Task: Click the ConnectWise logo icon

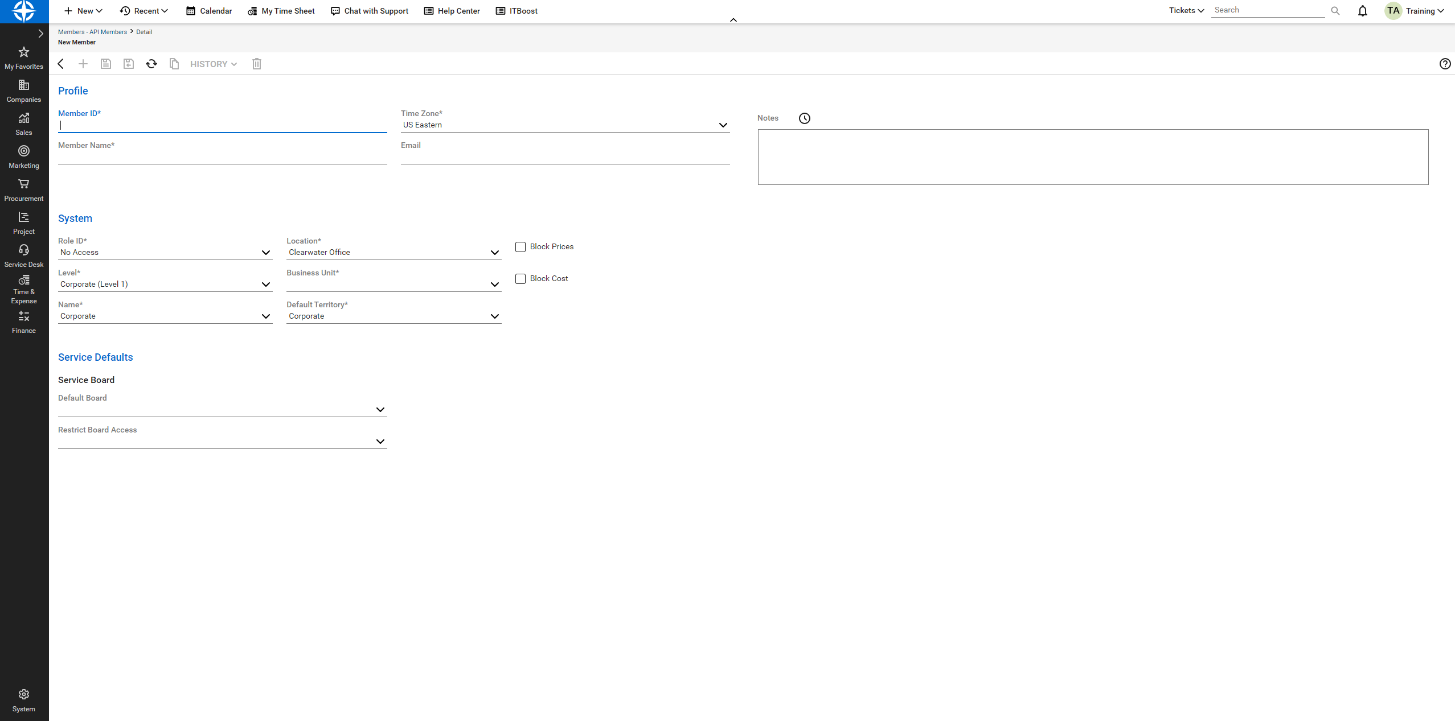Action: (x=24, y=11)
